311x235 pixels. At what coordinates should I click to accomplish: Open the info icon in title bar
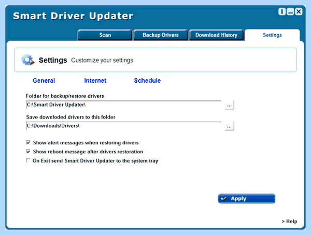coord(282,12)
